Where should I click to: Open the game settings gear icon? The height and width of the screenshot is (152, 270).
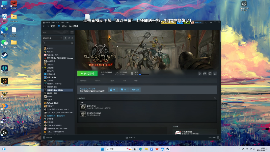coord(199,74)
